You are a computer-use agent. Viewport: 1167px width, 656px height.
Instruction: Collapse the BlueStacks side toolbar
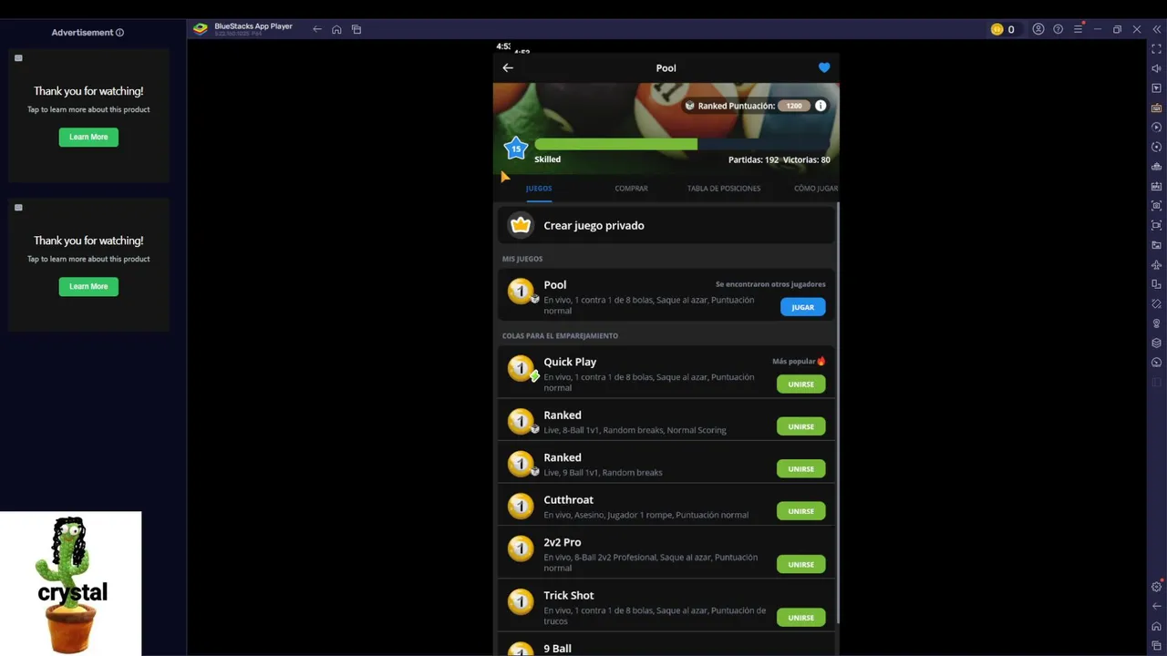[1157, 29]
